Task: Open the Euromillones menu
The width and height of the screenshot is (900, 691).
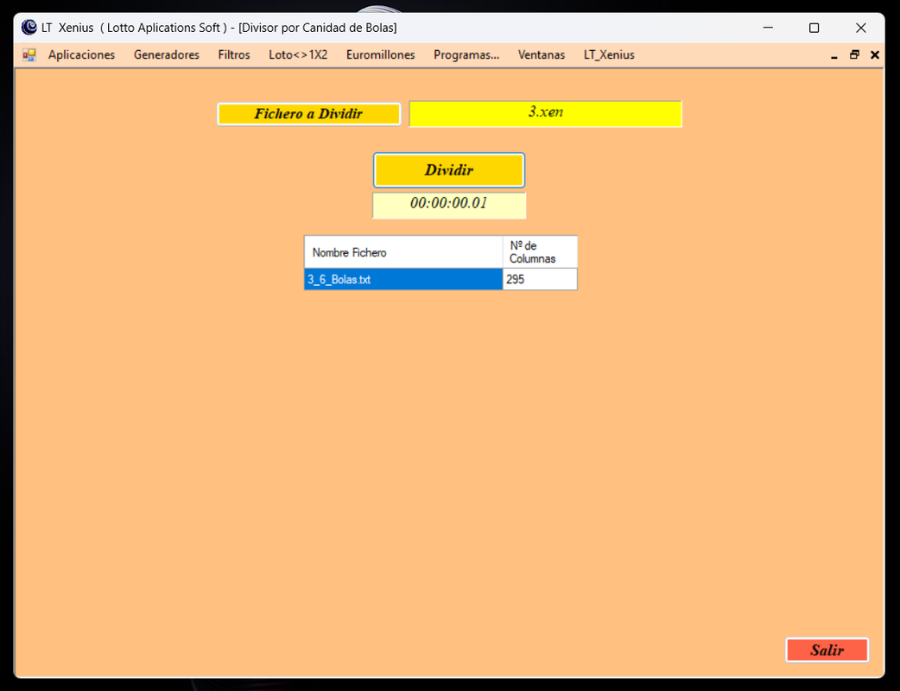Action: coord(381,55)
